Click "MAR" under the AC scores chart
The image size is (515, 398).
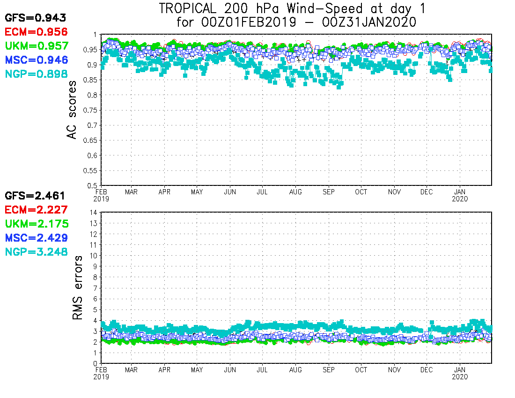[131, 192]
